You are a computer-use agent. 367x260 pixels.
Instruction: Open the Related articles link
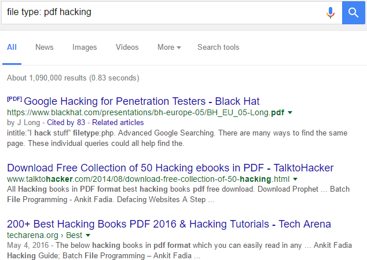pos(119,122)
